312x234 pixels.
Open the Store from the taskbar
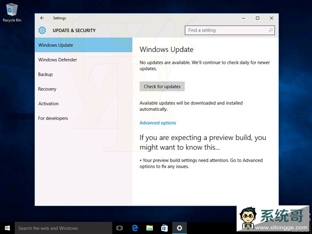(164, 228)
